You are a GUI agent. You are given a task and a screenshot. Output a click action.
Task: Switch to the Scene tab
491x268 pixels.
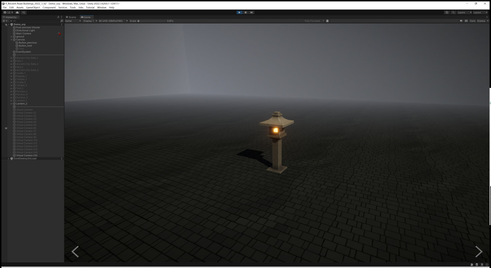pyautogui.click(x=72, y=17)
